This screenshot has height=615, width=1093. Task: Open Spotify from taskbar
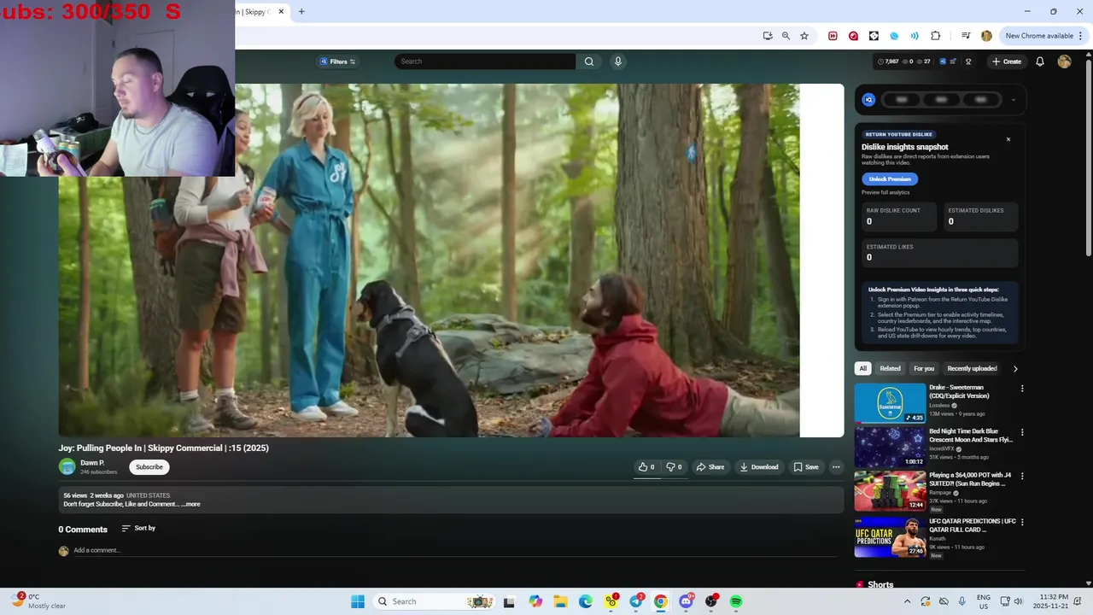(x=736, y=601)
